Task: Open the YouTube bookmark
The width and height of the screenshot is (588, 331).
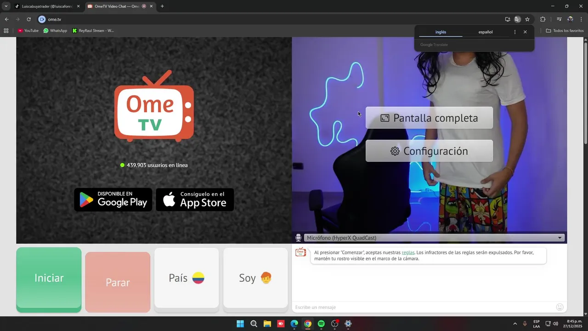Action: 28,31
